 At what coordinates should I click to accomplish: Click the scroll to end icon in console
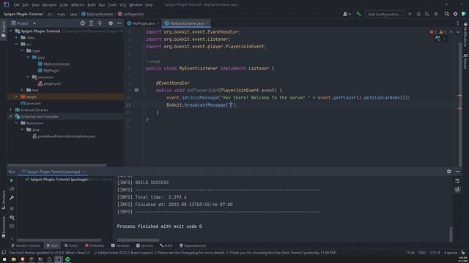457,189
